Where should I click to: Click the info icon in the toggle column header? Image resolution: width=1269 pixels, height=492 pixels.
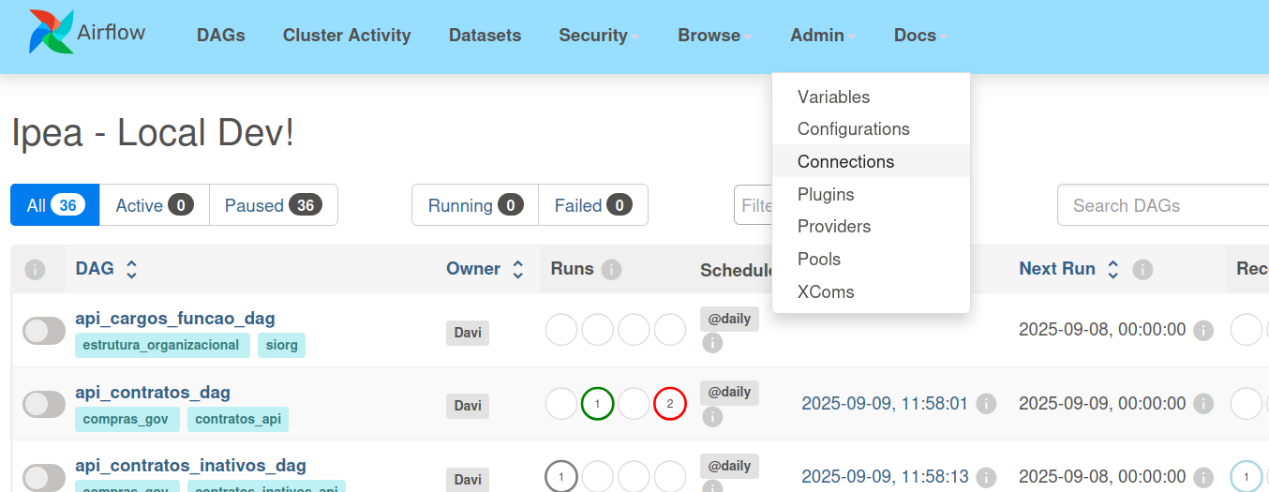click(35, 270)
